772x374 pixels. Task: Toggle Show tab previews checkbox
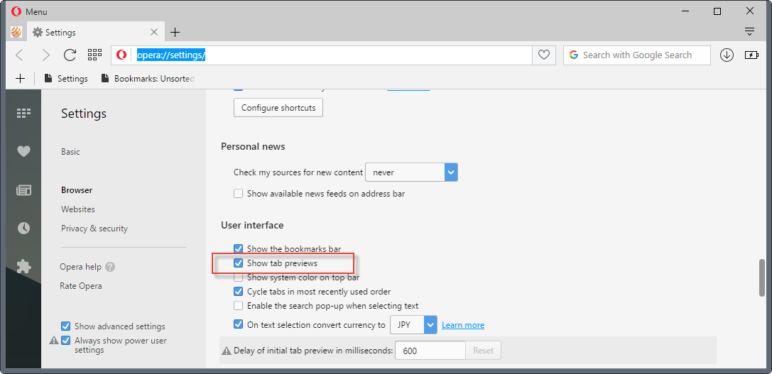pyautogui.click(x=239, y=263)
